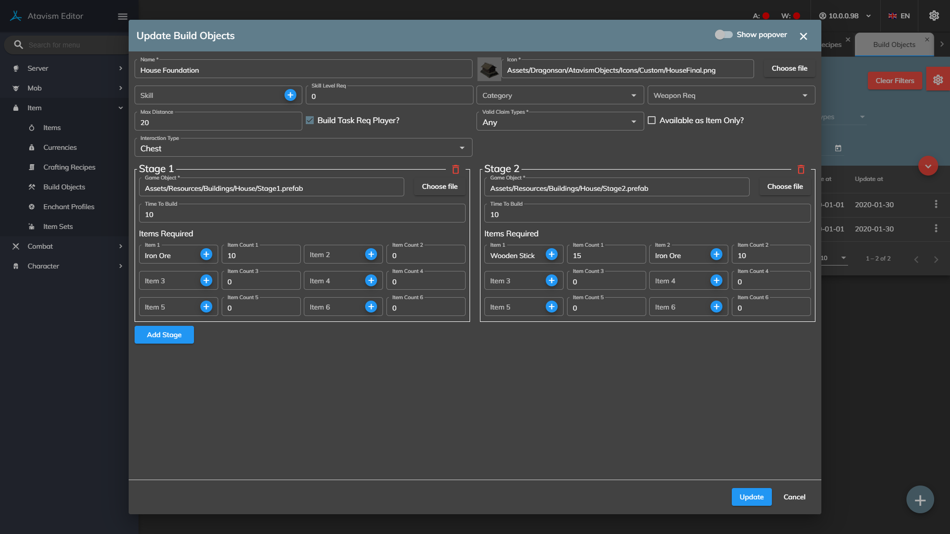Enable Available as Item Only checkbox
Image resolution: width=950 pixels, height=534 pixels.
pyautogui.click(x=652, y=120)
